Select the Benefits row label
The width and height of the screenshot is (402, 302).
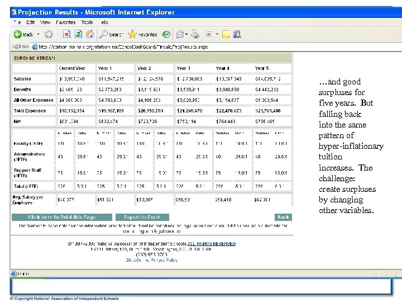pos(22,89)
